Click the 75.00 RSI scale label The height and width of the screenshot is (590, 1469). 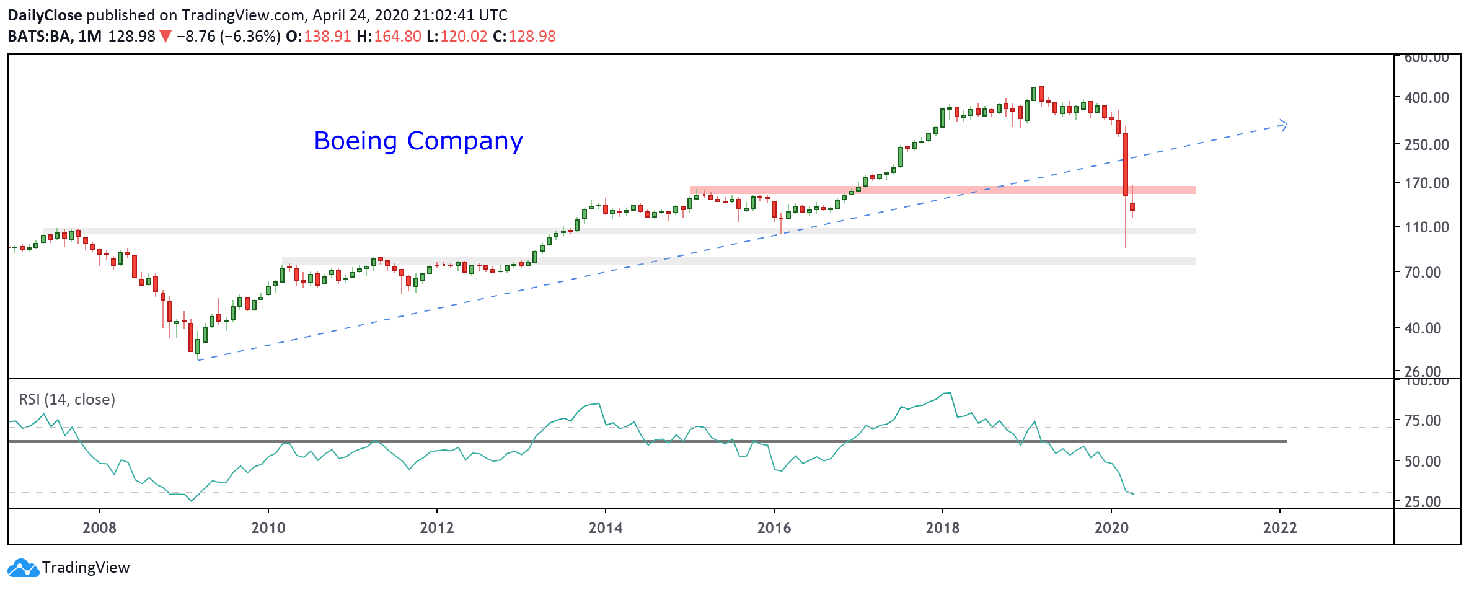pyautogui.click(x=1423, y=421)
